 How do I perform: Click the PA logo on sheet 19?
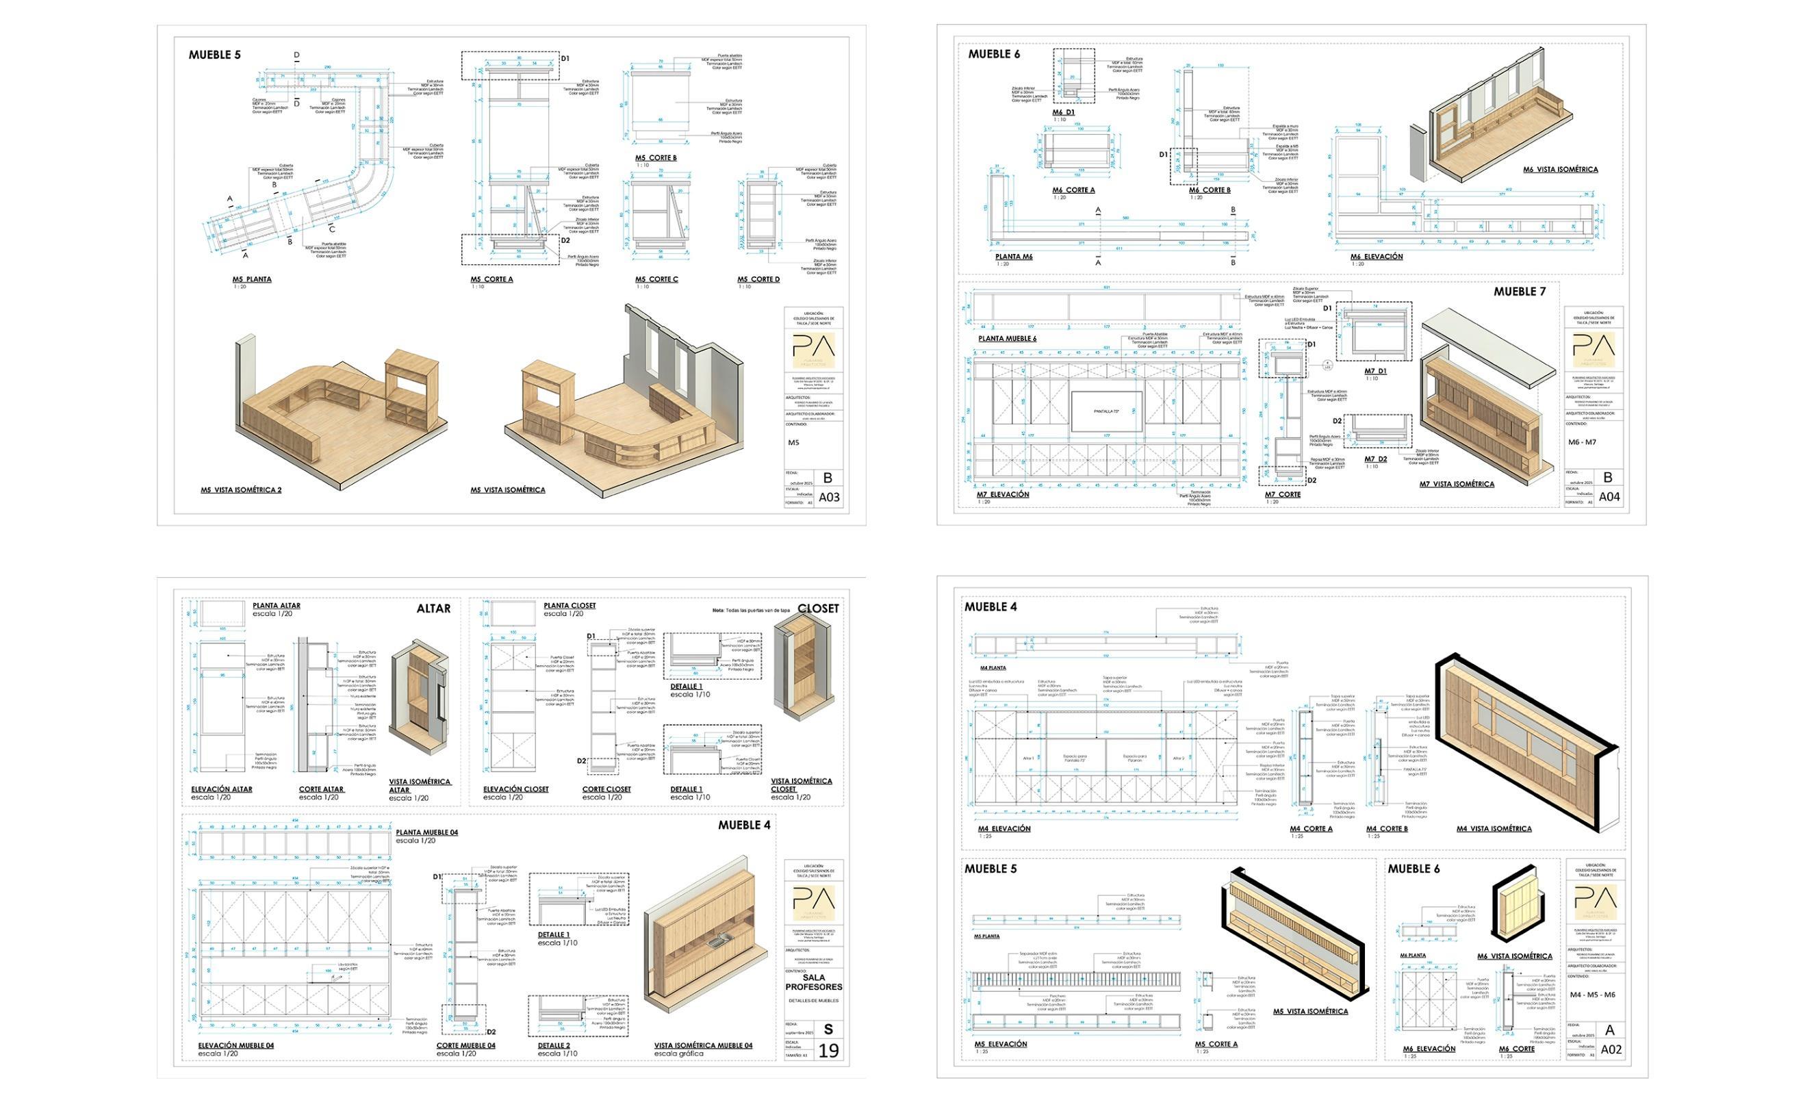pos(813,901)
